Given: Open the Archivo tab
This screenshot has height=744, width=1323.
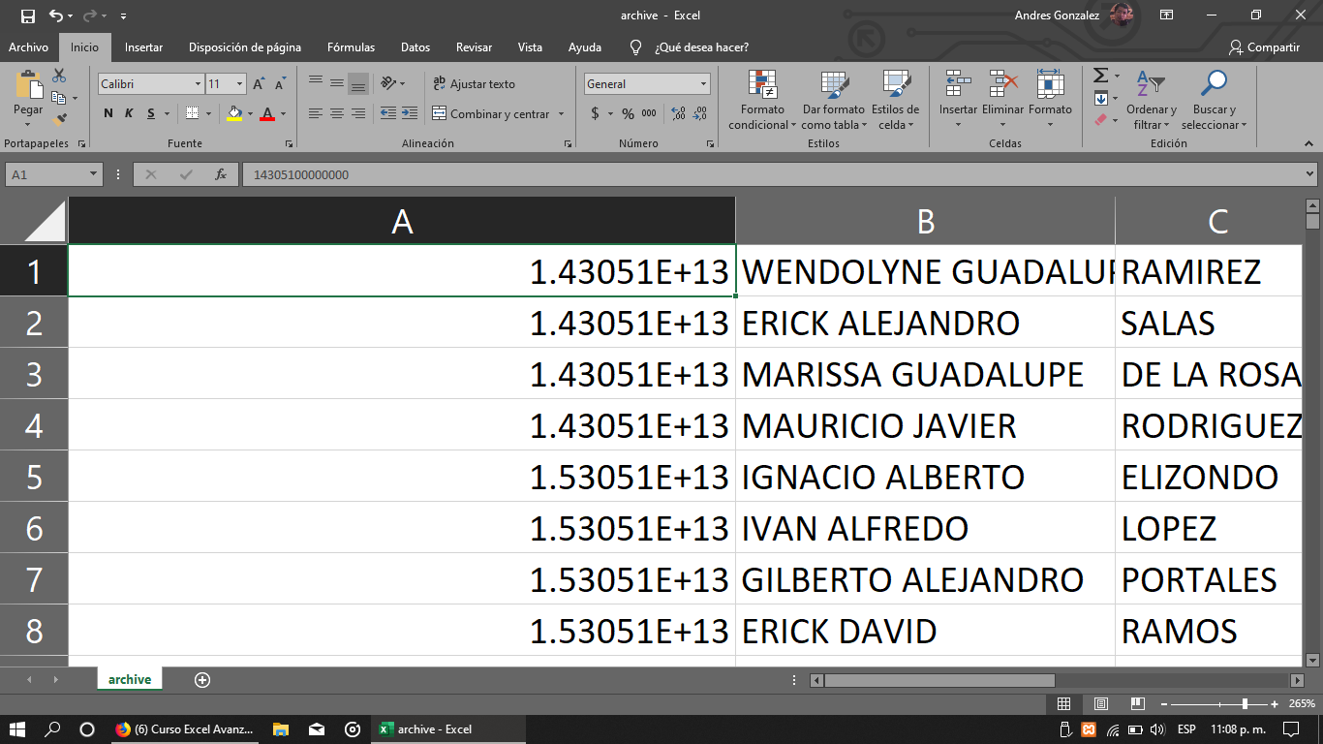Looking at the screenshot, I should (28, 46).
